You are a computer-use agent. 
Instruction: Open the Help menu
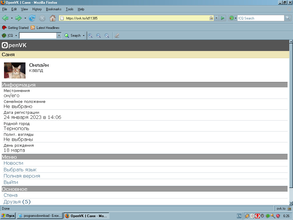coord(81,9)
